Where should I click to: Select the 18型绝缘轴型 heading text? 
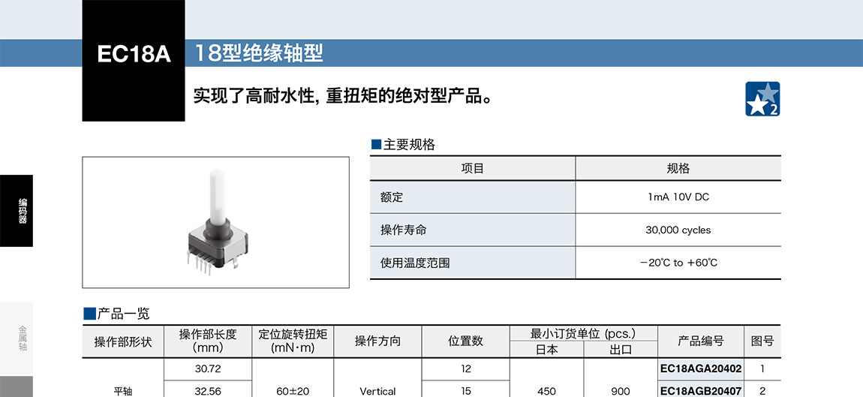[259, 54]
